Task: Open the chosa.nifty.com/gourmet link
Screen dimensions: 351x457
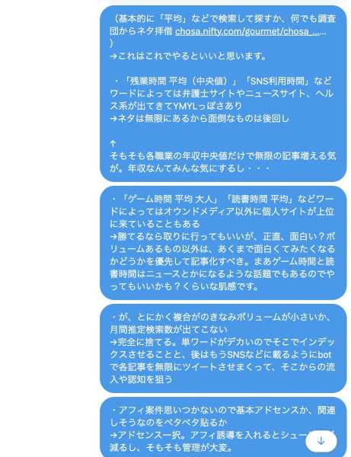Action: point(250,31)
